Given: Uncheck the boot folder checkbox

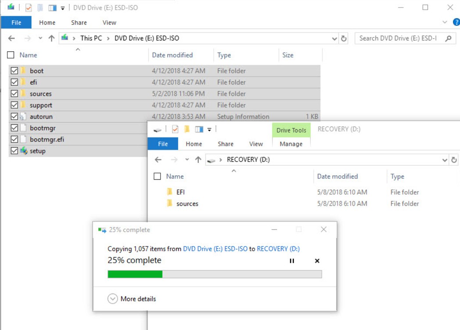Looking at the screenshot, I should (x=14, y=71).
